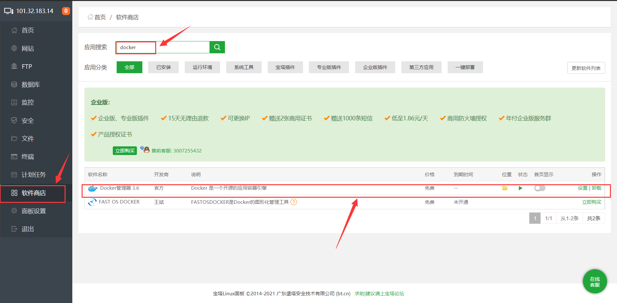Open 数据库 in the sidebar
Screen dimensions: 617x303
(36, 84)
